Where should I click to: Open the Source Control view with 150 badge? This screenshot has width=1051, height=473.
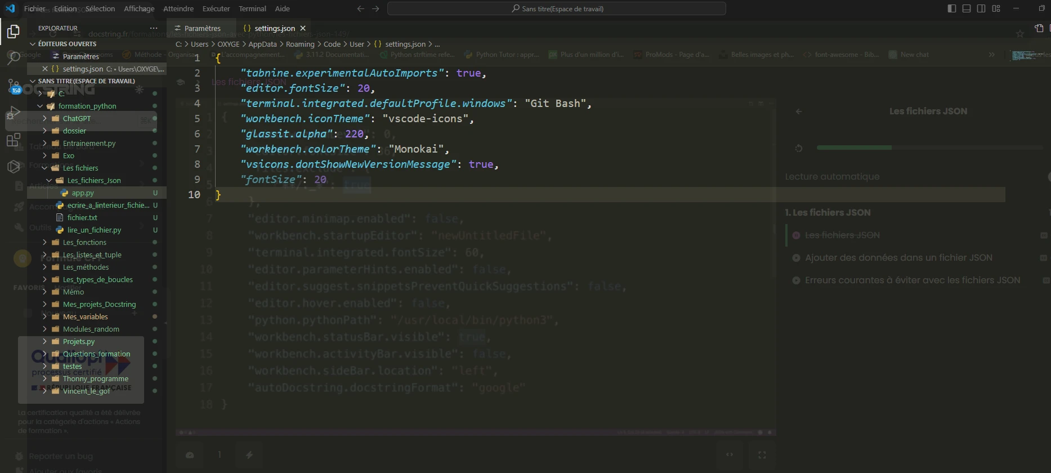tap(13, 86)
